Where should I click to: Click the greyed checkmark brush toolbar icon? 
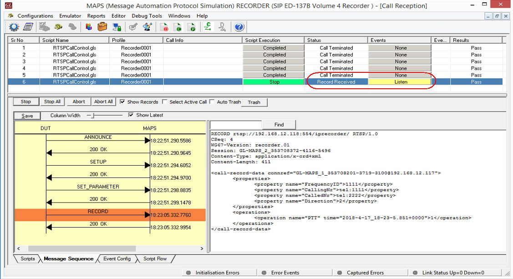[x=133, y=27]
